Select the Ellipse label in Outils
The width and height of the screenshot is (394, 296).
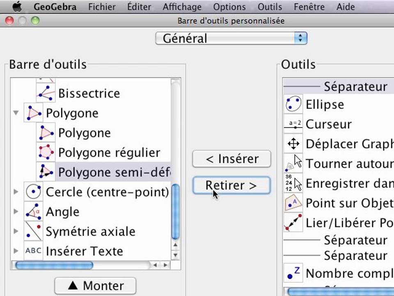tap(325, 104)
